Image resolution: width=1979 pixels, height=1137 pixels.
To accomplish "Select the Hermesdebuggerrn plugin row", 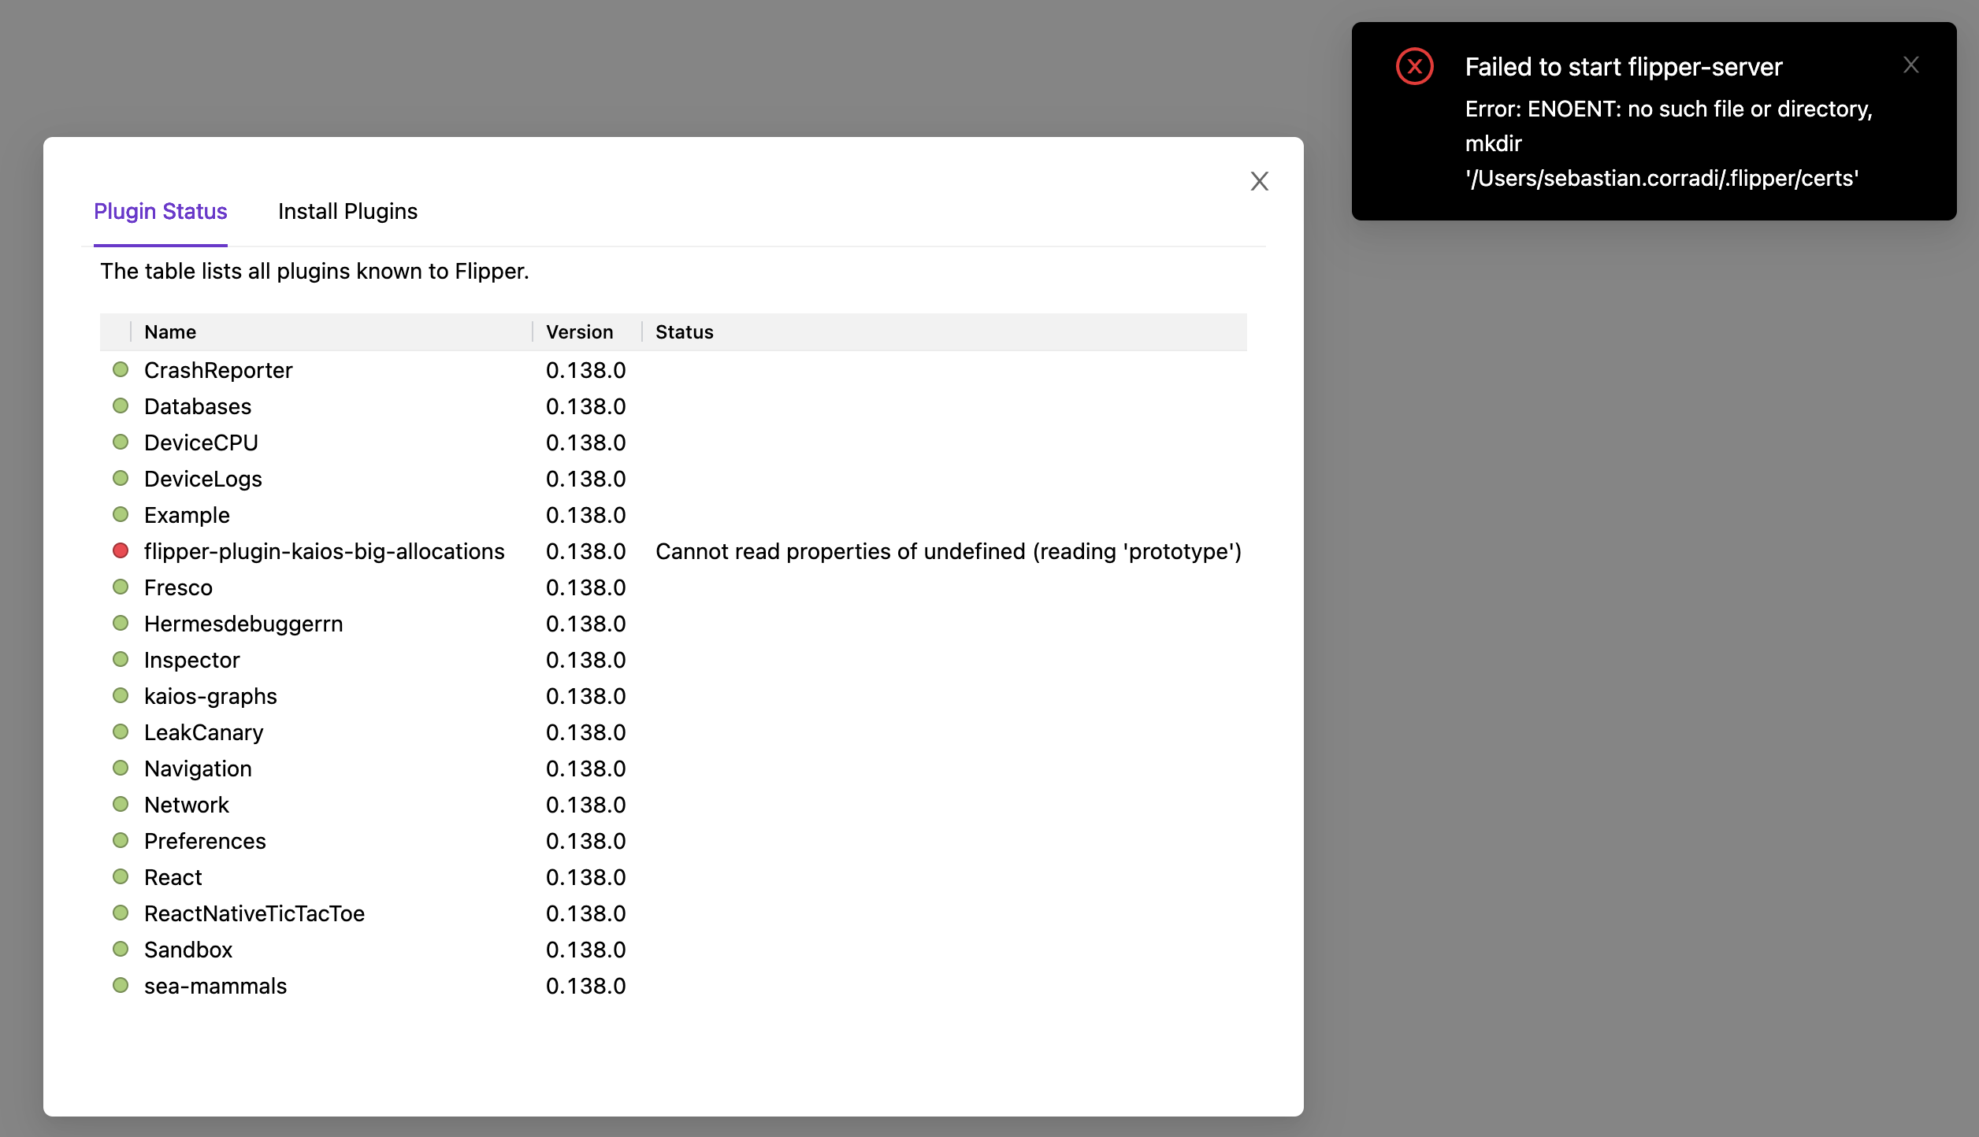I will (243, 624).
